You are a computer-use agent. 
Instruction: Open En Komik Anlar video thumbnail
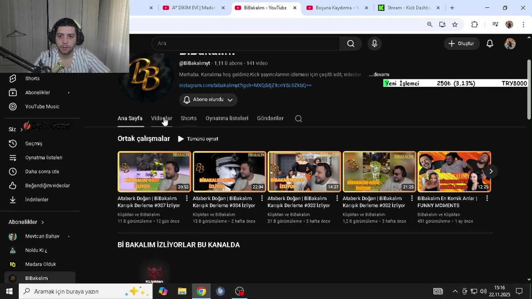(x=454, y=172)
